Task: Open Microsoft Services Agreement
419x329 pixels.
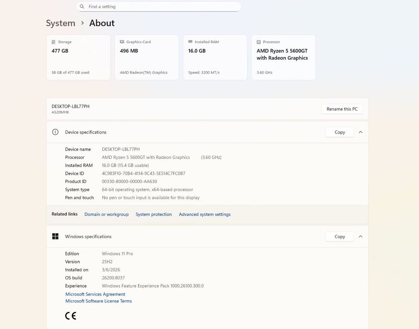Action: [x=95, y=294]
